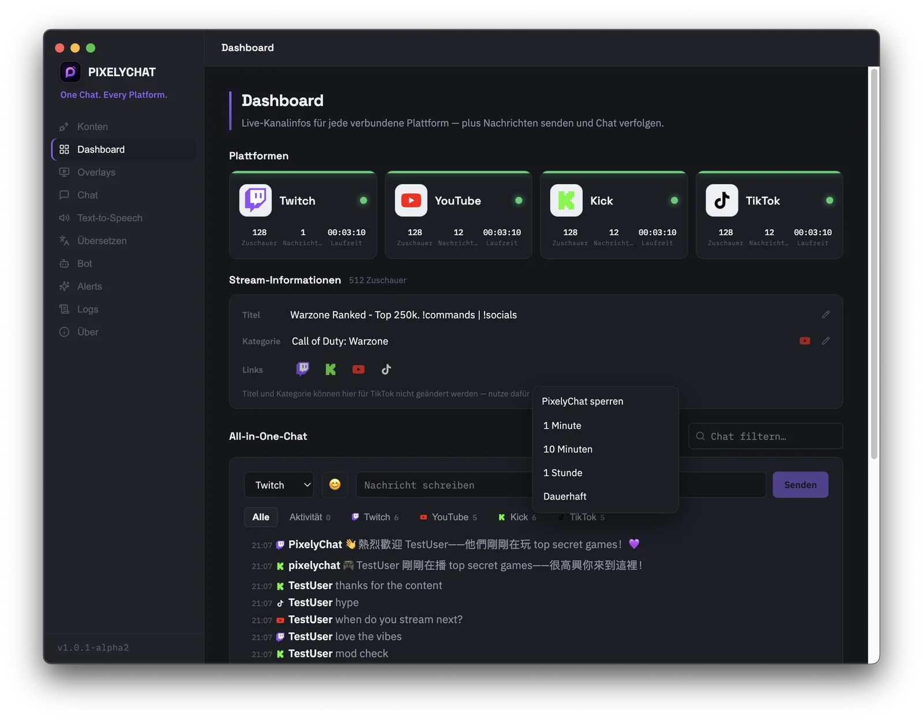Click TestUser in 'mod check' message

click(x=310, y=654)
